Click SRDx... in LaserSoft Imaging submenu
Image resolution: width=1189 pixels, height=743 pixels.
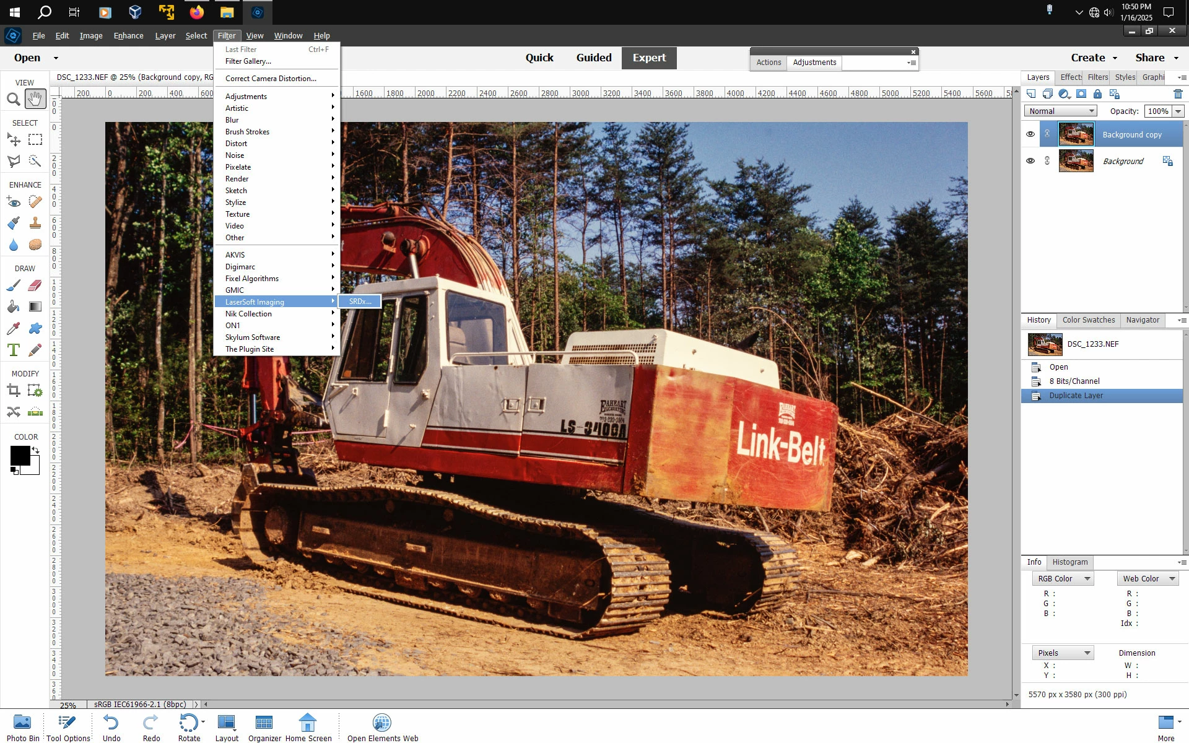point(360,302)
